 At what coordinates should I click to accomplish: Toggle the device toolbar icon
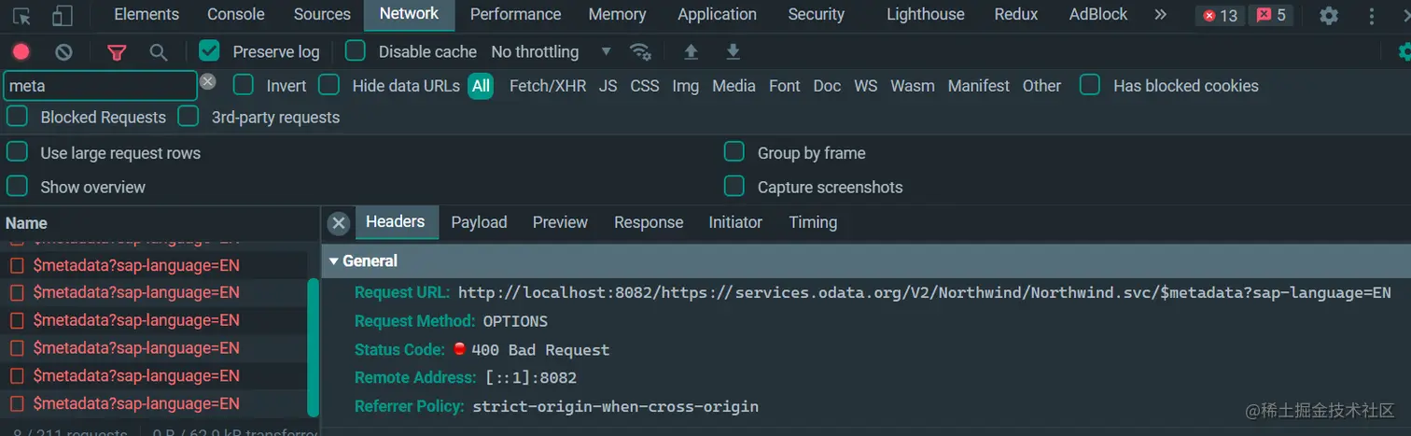63,16
